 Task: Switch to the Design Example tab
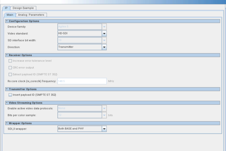(23, 8)
